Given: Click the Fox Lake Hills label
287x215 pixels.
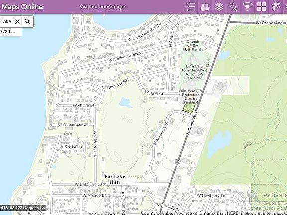Looking at the screenshot, I should pyautogui.click(x=115, y=179).
